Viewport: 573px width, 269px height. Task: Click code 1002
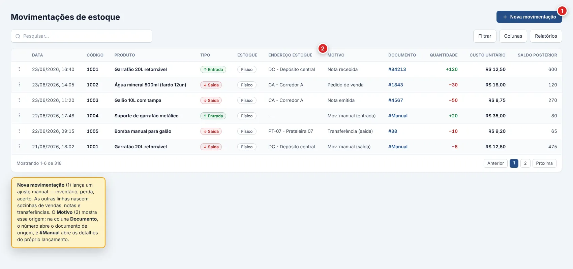92,85
